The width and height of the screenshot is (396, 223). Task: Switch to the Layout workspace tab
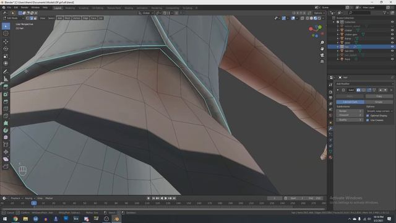point(58,8)
